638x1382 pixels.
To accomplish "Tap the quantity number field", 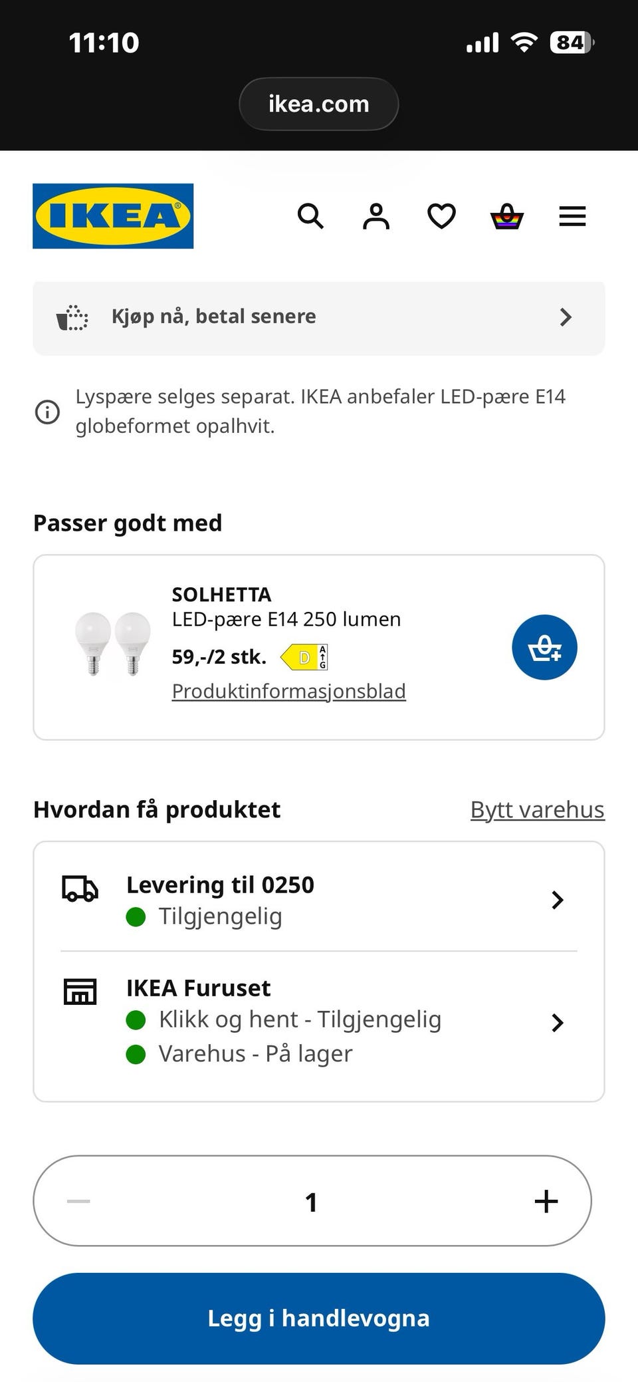I will 311,1201.
